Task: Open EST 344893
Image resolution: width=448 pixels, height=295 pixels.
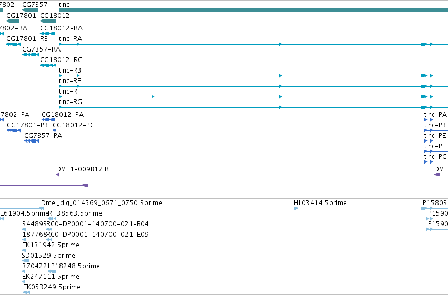Action: tap(24, 229)
